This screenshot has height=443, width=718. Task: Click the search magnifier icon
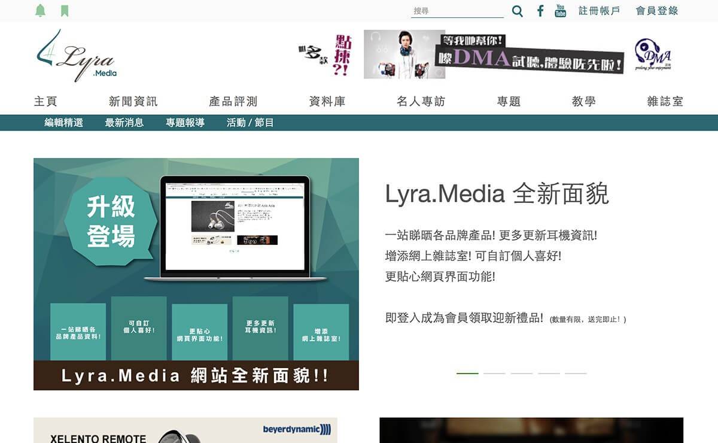coord(518,11)
